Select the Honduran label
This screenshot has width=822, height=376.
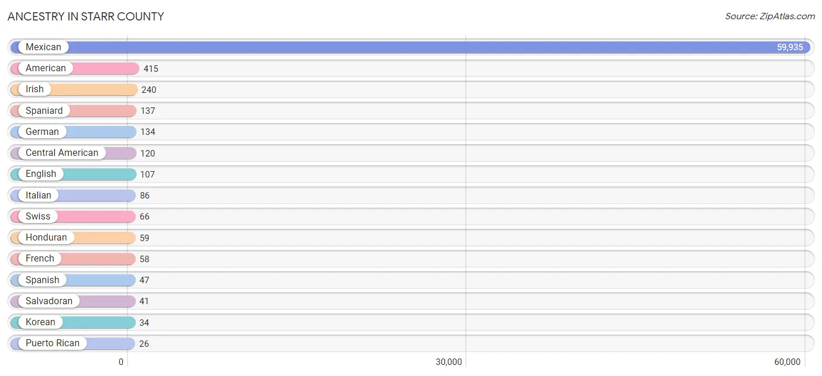pos(46,237)
